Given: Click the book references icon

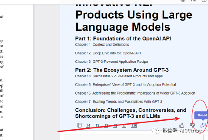Looking at the screenshot, I should pyautogui.click(x=80, y=125).
